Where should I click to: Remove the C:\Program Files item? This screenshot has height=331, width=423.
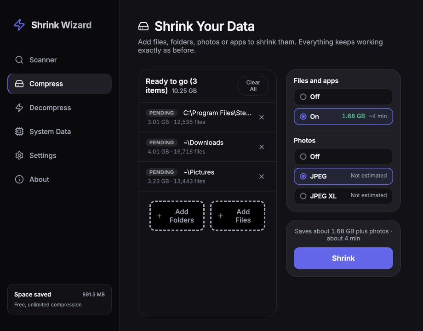tap(262, 117)
